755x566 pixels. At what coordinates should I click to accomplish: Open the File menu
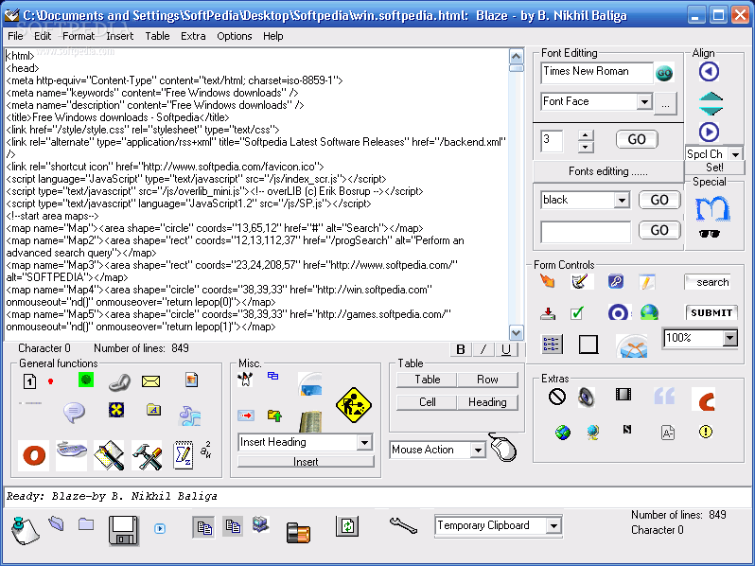pos(15,36)
